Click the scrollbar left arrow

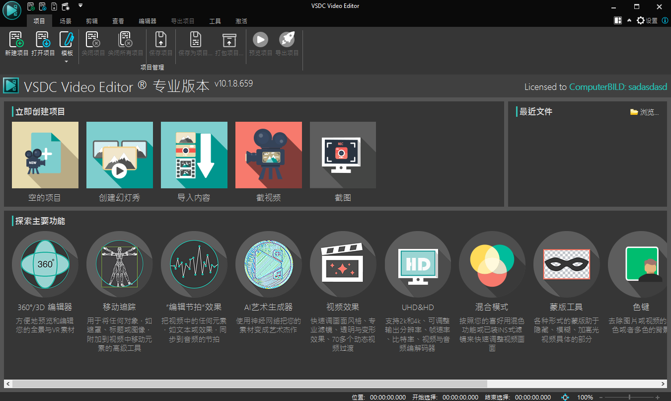[8, 384]
